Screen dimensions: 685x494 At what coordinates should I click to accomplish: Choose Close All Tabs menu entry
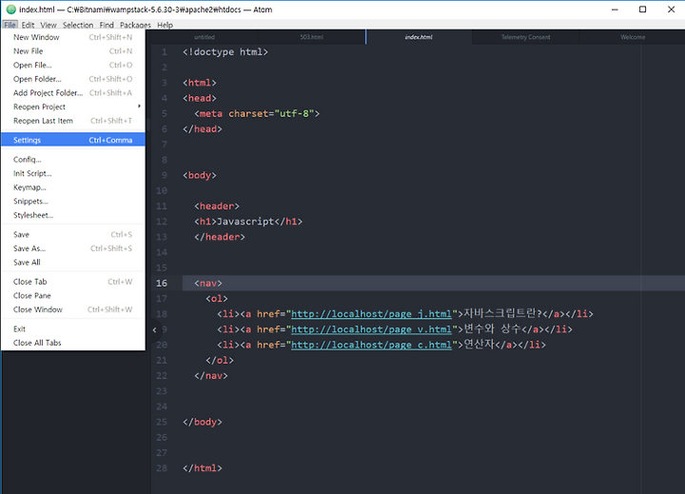point(73,343)
